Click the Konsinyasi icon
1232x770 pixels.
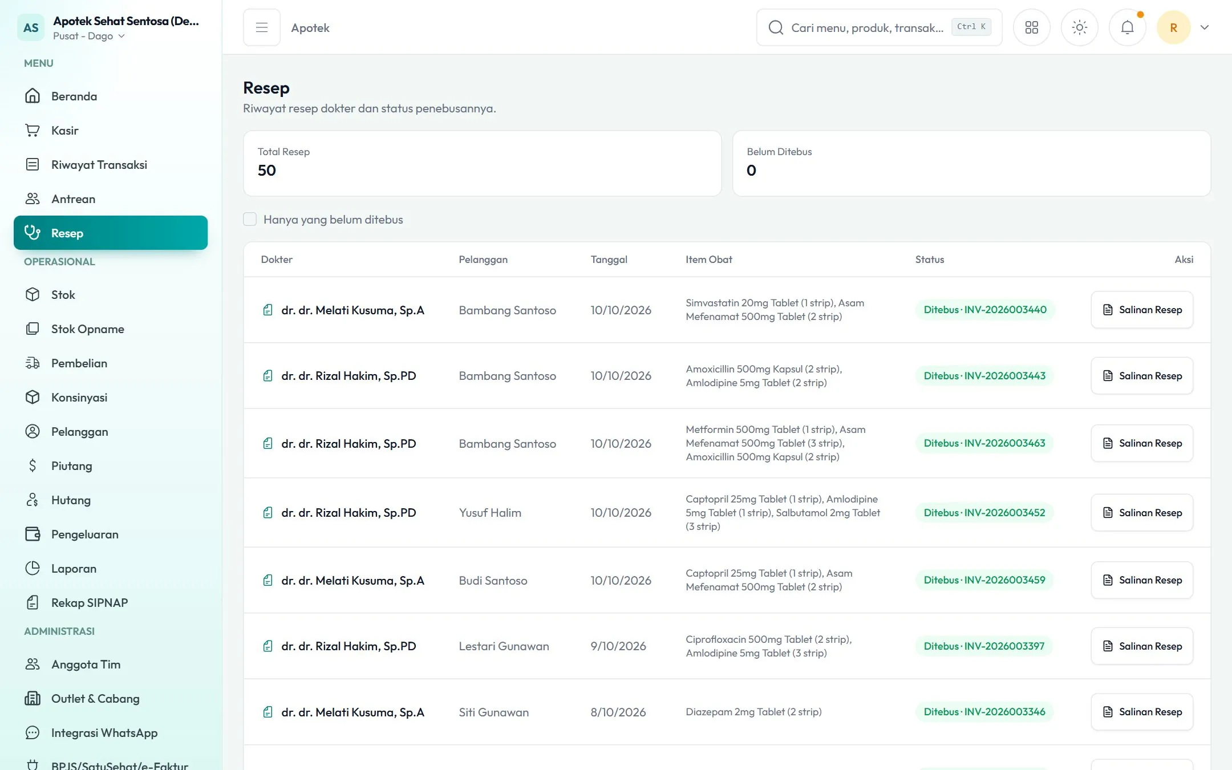tap(33, 397)
